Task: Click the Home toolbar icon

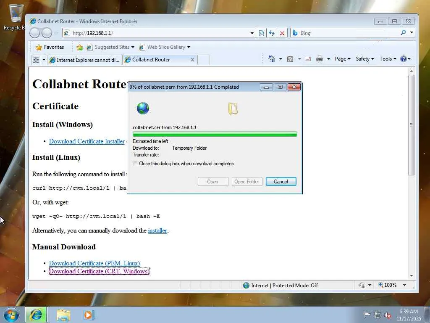Action: tap(272, 59)
